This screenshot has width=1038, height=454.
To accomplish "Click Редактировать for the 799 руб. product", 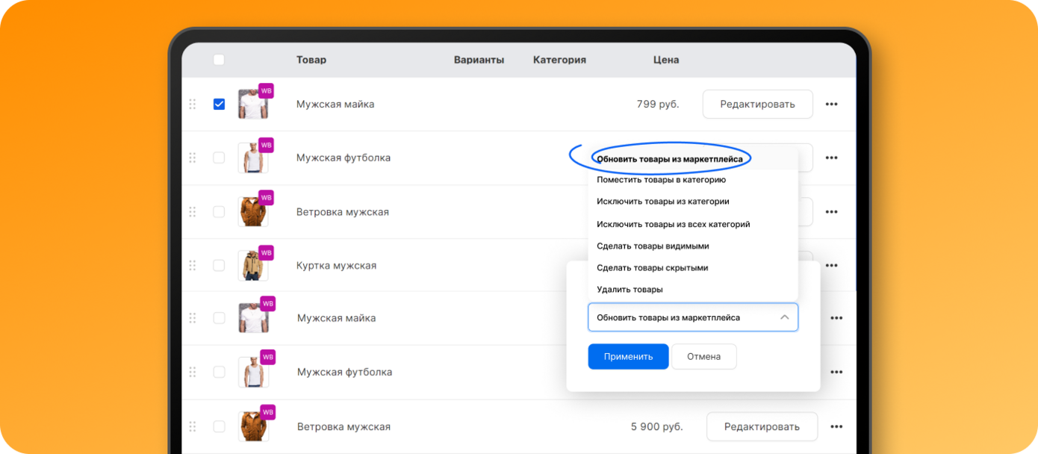I will pyautogui.click(x=757, y=105).
